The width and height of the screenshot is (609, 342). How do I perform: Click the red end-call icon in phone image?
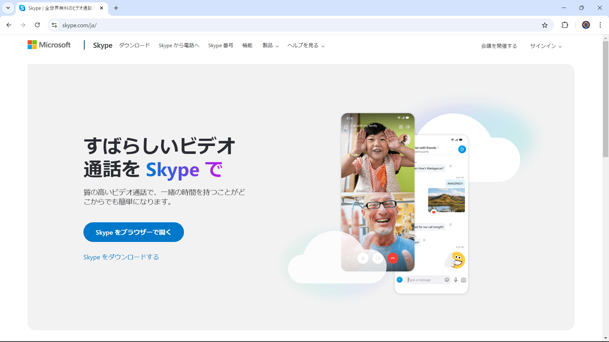coord(393,258)
